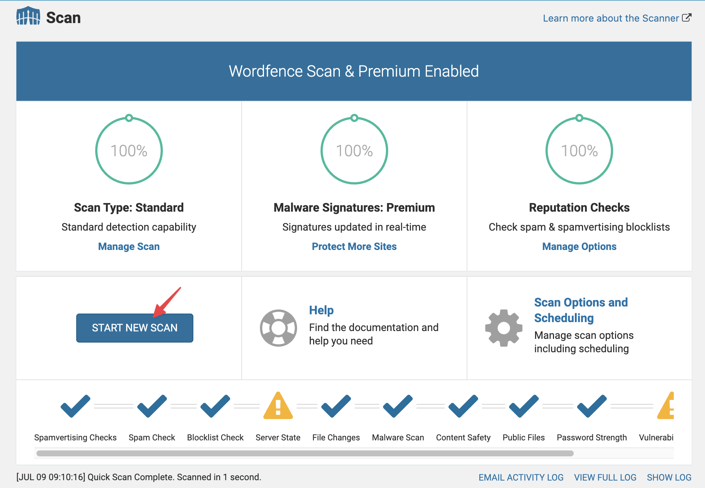Click the 'Malware Signatures: Premium' heading
The image size is (705, 488).
click(354, 208)
